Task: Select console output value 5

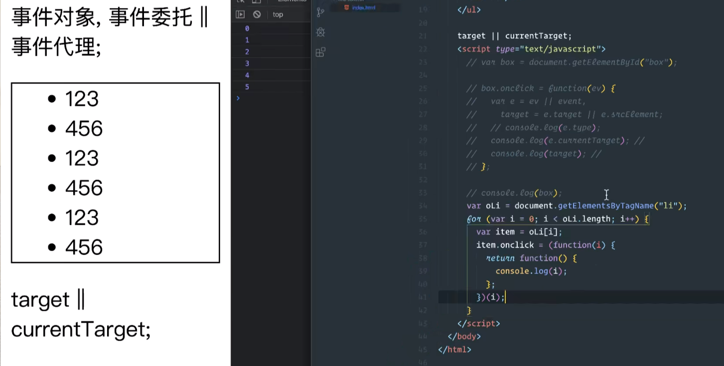Action: tap(247, 87)
